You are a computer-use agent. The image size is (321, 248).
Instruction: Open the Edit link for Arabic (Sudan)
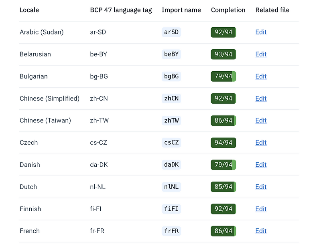tap(261, 32)
